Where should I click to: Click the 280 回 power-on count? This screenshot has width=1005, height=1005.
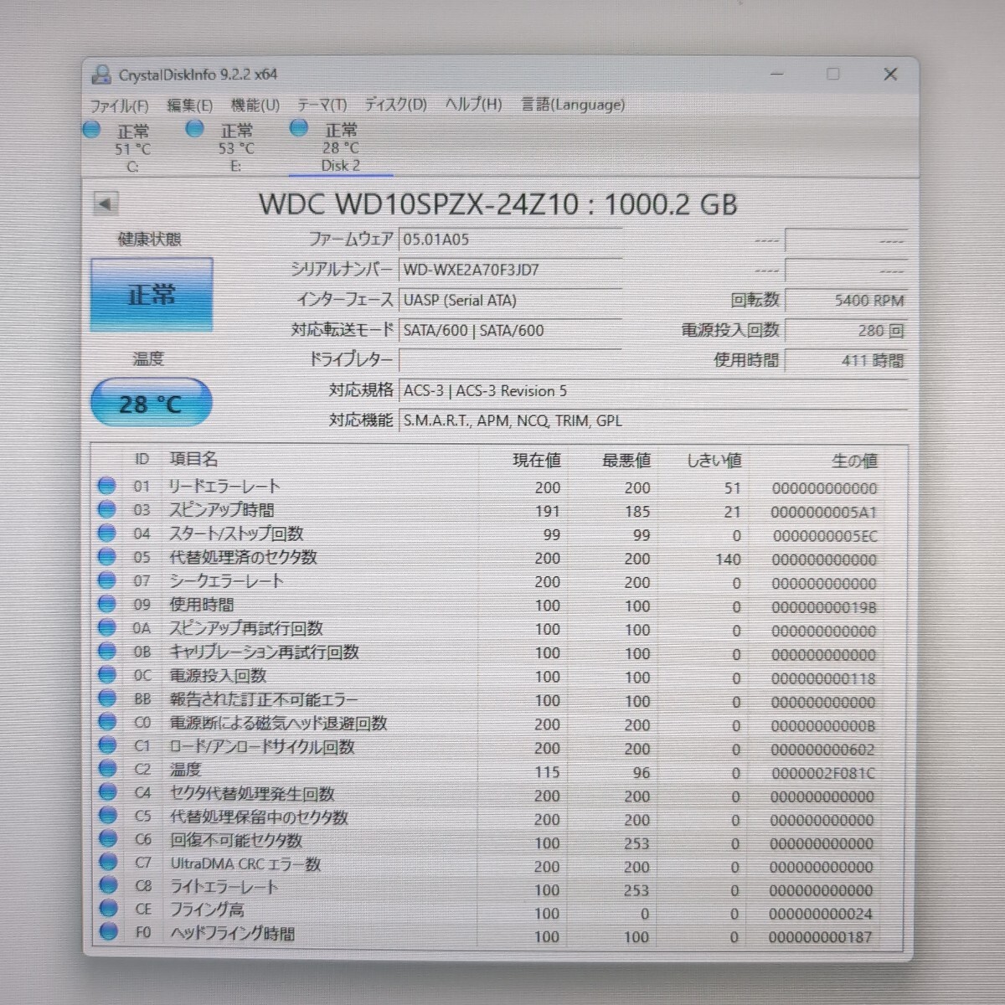click(x=846, y=330)
